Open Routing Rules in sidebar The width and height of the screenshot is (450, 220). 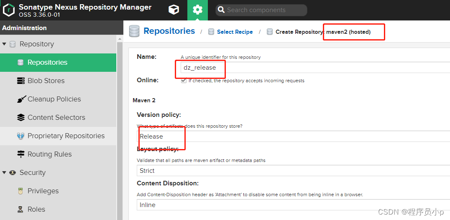58,154
